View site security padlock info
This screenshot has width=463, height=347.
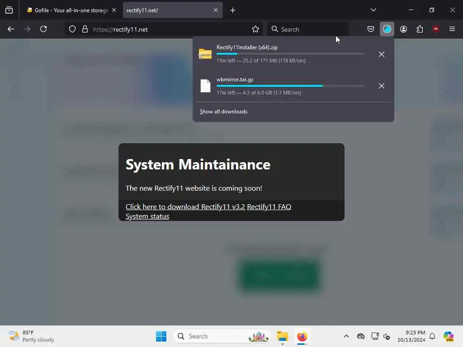point(85,29)
